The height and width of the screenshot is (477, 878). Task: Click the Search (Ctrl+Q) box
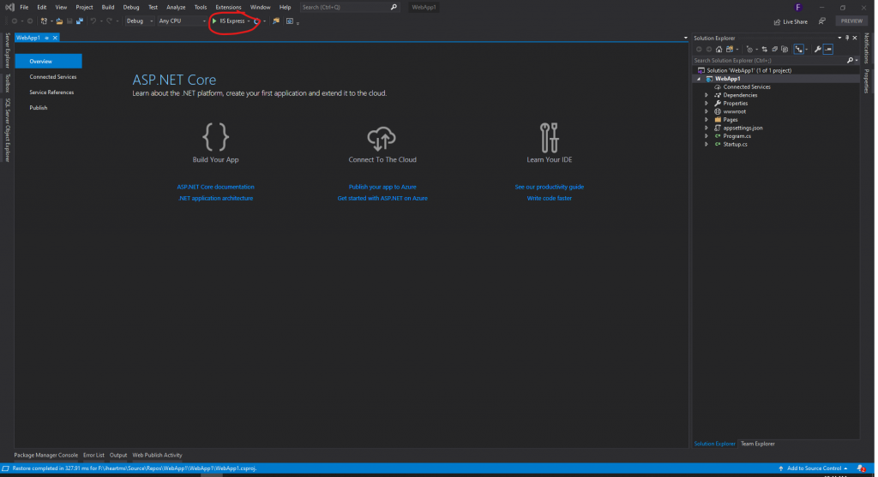(x=350, y=7)
